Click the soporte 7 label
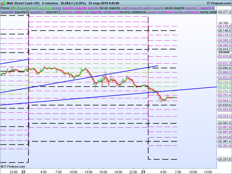Screen dimensions: 232x174 pos(192,8)
